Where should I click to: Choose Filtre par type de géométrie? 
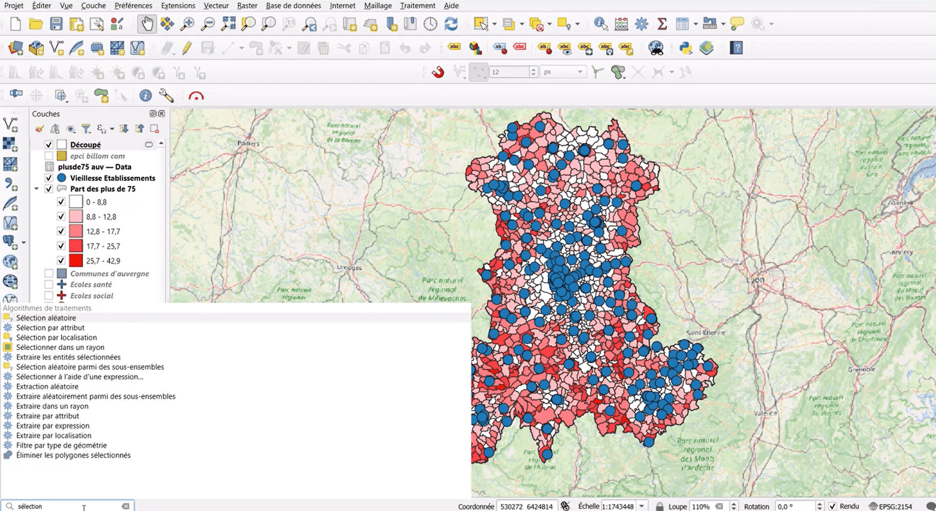(61, 445)
